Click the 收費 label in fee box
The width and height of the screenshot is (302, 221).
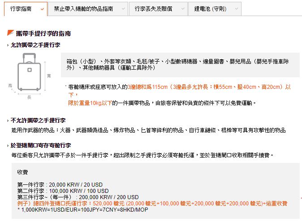[x=22, y=172]
